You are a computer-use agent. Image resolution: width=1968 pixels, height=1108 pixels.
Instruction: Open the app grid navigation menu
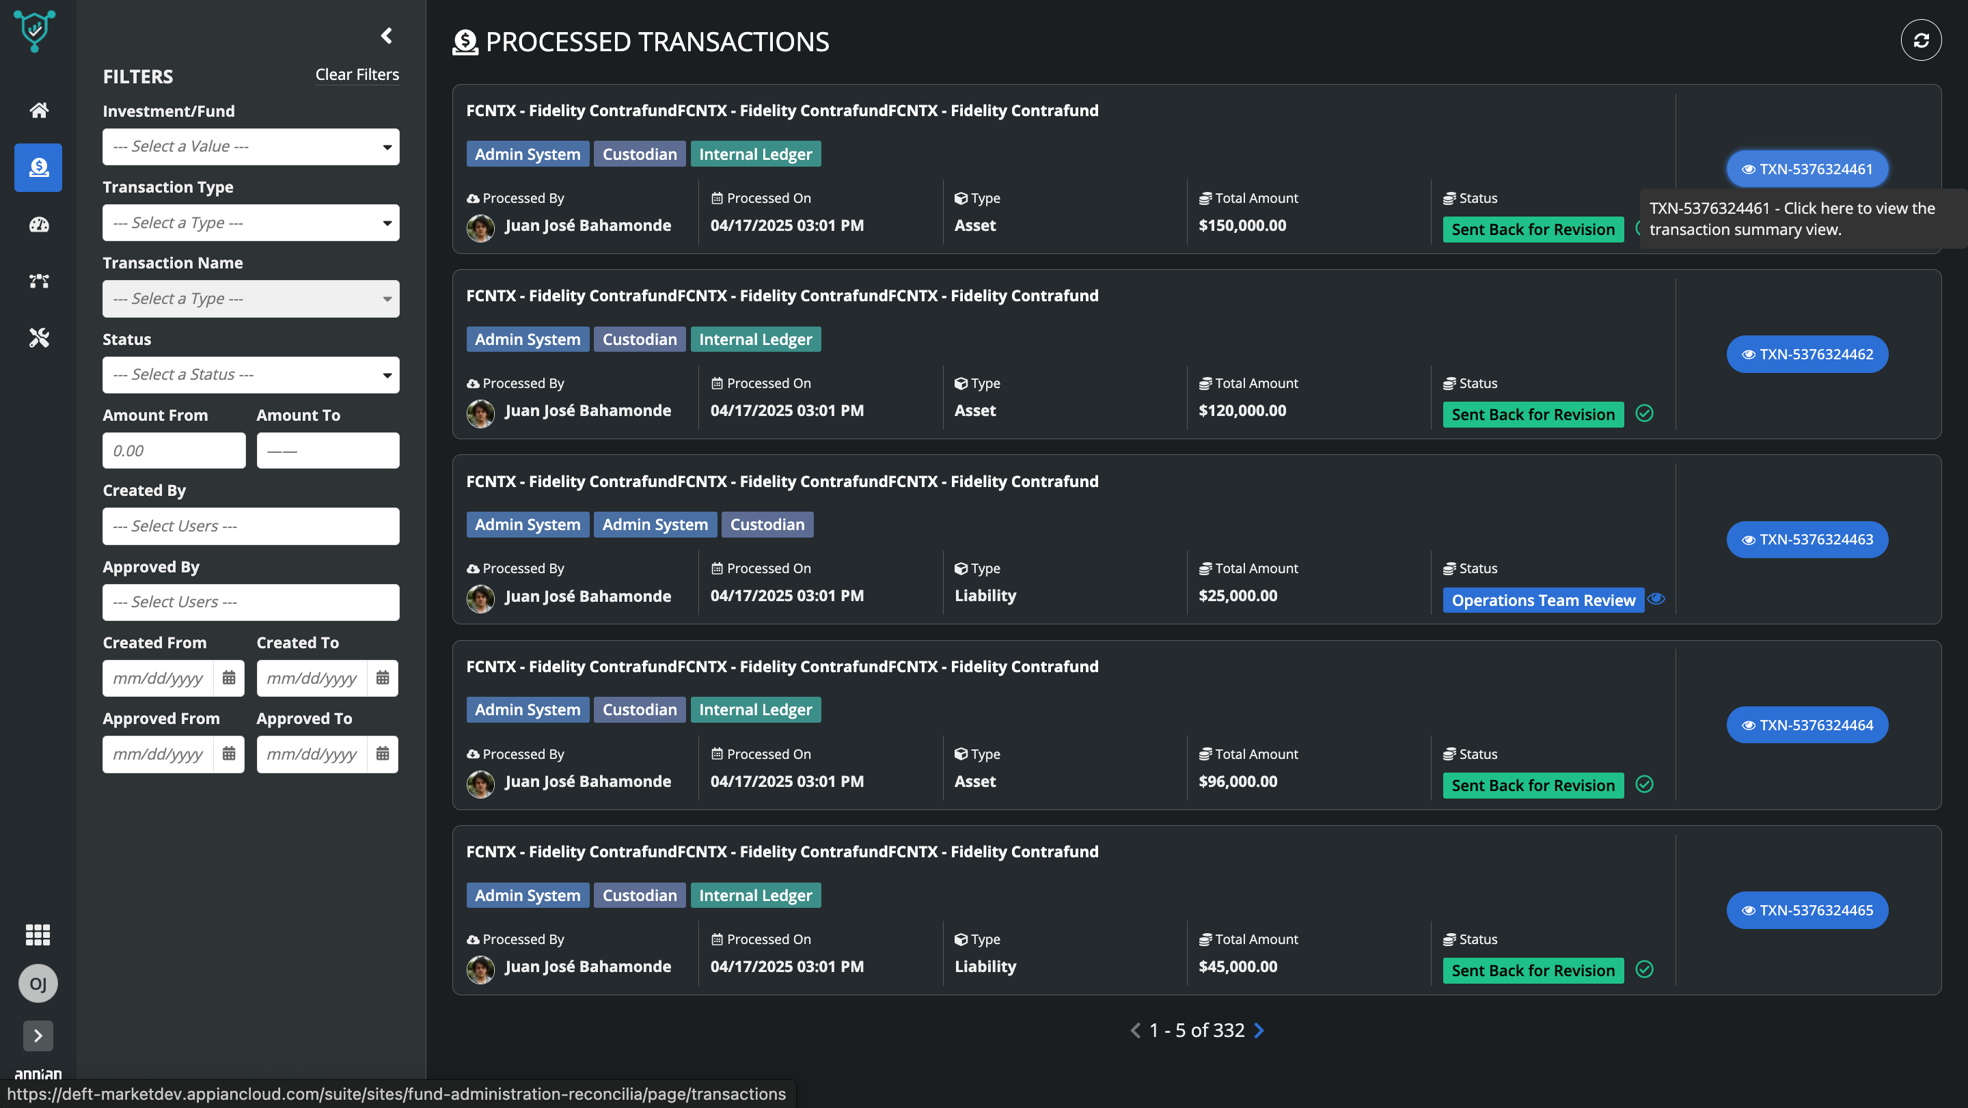(x=38, y=934)
